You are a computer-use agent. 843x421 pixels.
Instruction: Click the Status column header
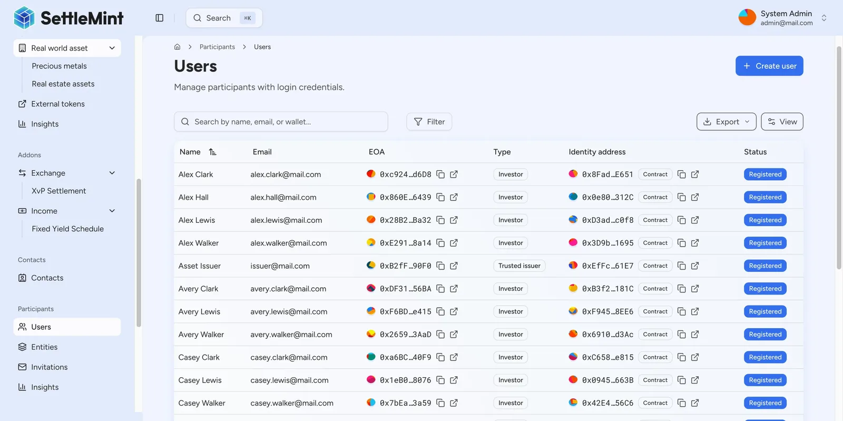755,152
